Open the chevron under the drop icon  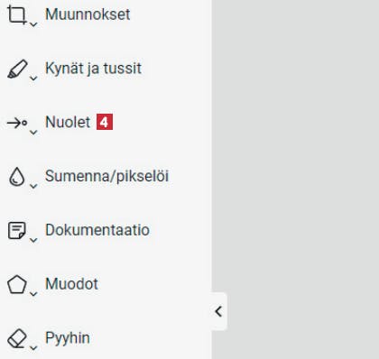pyautogui.click(x=33, y=186)
